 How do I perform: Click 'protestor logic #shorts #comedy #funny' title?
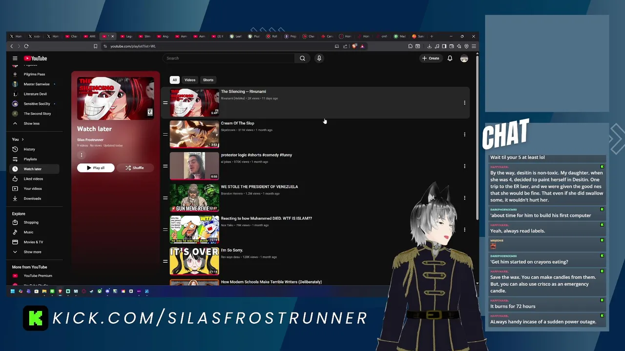pyautogui.click(x=256, y=155)
